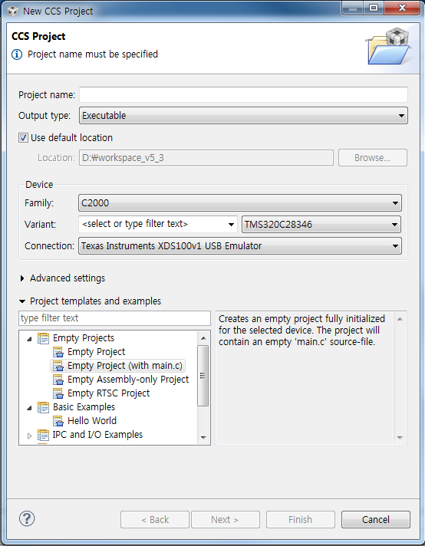The image size is (425, 546).
Task: Open the Help question mark icon
Action: (x=27, y=518)
